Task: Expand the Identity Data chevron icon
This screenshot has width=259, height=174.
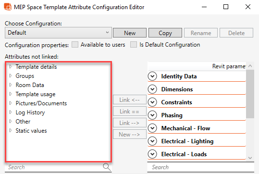Action: tap(152, 76)
